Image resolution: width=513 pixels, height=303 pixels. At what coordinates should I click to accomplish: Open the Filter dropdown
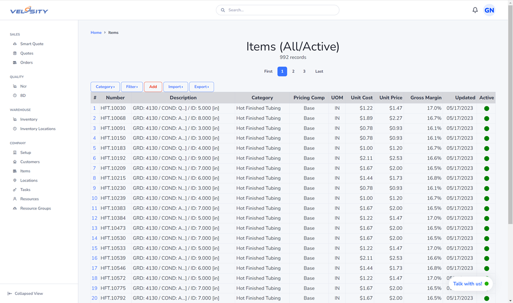coord(132,87)
